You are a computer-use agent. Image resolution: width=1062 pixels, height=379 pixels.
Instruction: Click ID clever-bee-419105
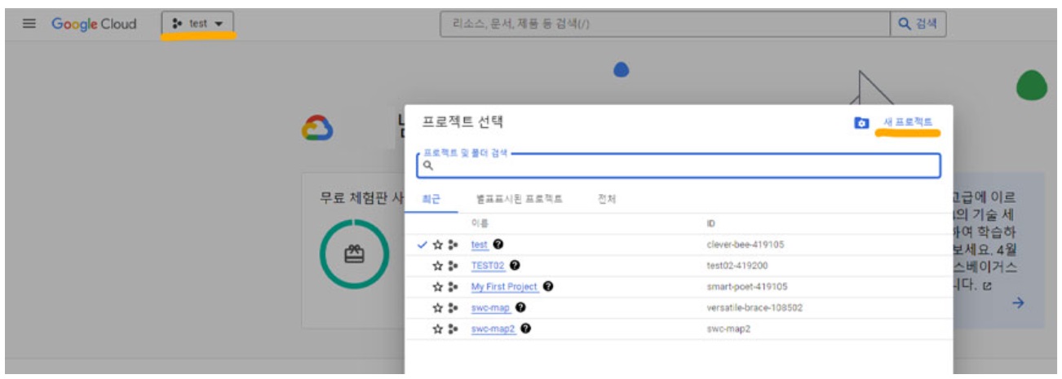(746, 245)
